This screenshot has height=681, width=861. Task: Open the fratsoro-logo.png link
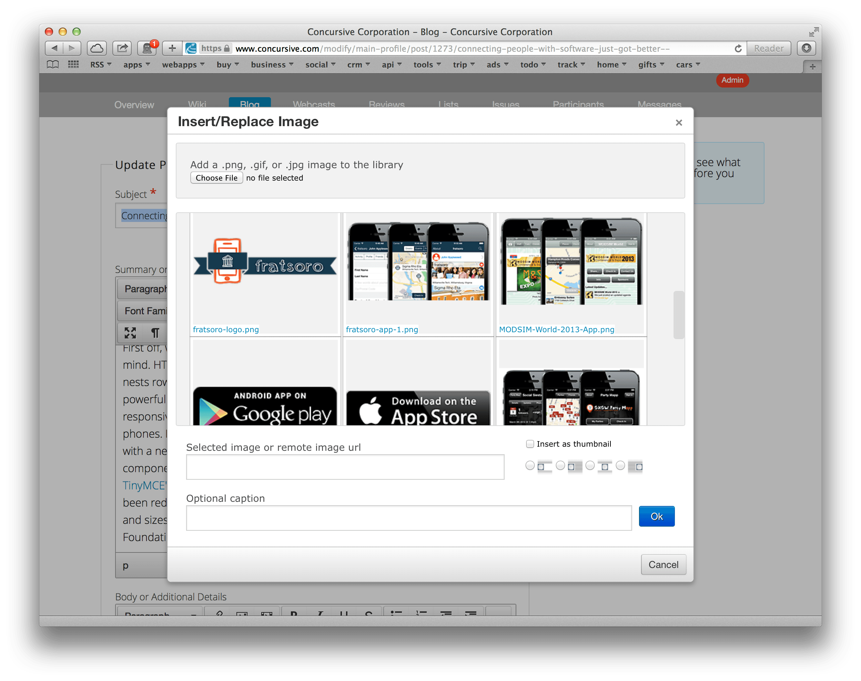tap(226, 329)
